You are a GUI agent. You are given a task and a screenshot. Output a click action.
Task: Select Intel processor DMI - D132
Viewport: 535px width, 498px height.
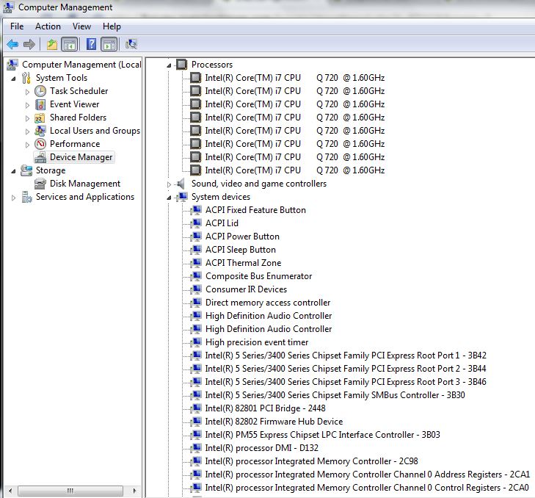coord(262,448)
